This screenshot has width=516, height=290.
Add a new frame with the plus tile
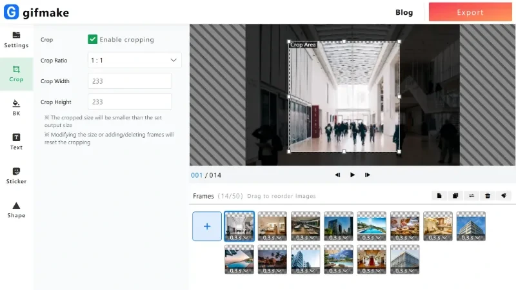click(x=207, y=226)
